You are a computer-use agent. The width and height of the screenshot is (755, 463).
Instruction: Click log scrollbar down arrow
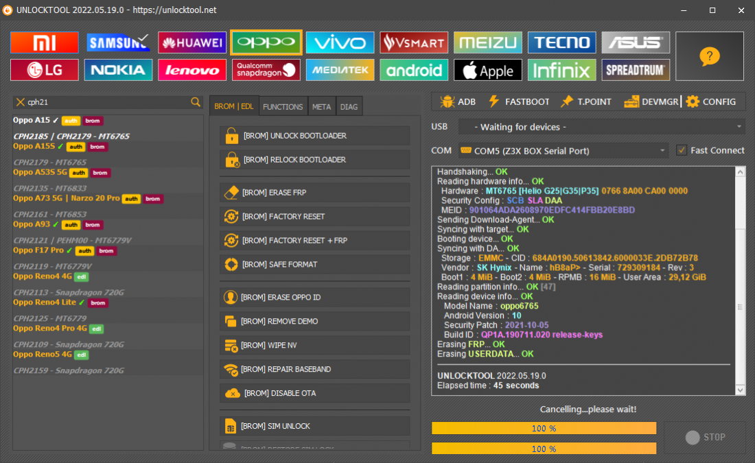pyautogui.click(x=740, y=390)
